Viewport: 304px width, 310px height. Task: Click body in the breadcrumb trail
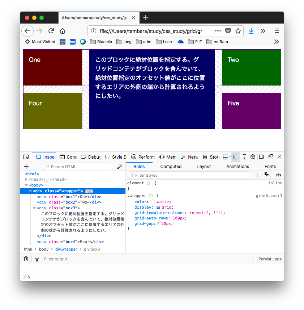(44, 249)
